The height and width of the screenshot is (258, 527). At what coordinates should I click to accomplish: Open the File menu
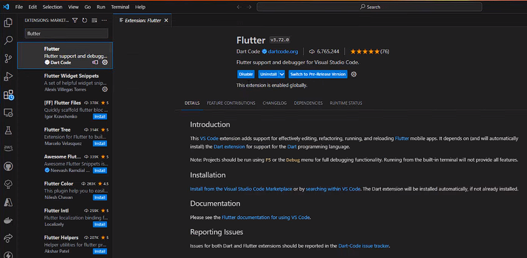19,7
